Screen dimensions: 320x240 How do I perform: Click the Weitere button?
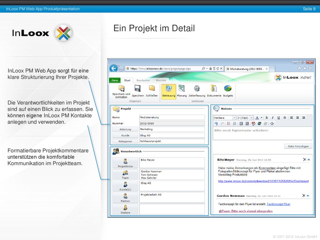[125, 209]
